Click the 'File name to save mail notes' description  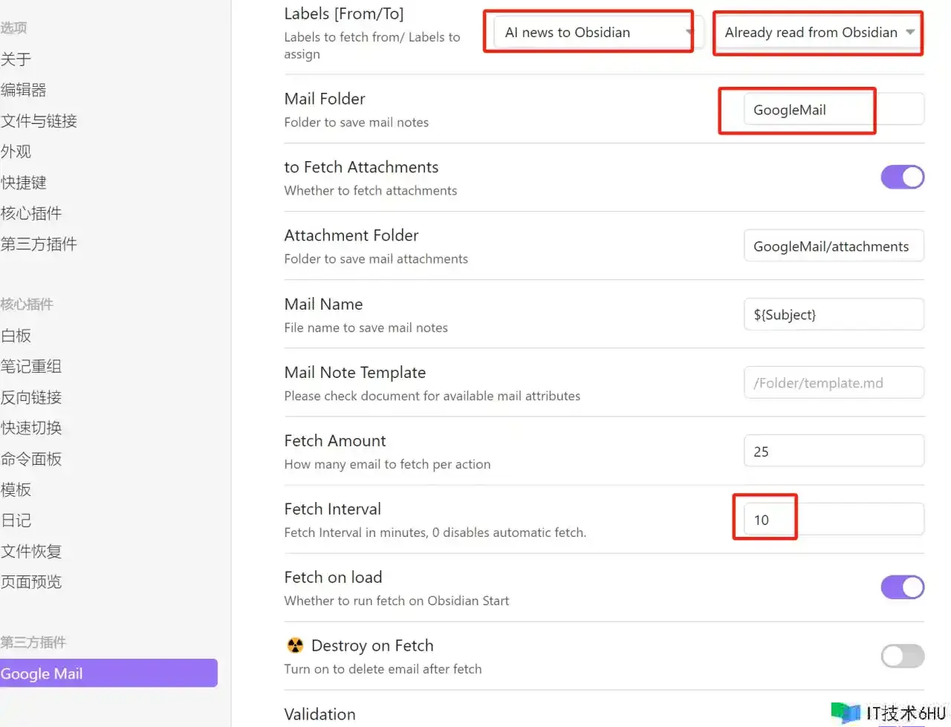366,327
